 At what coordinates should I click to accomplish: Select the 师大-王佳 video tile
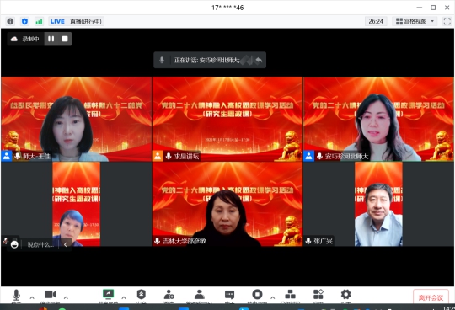[77, 119]
